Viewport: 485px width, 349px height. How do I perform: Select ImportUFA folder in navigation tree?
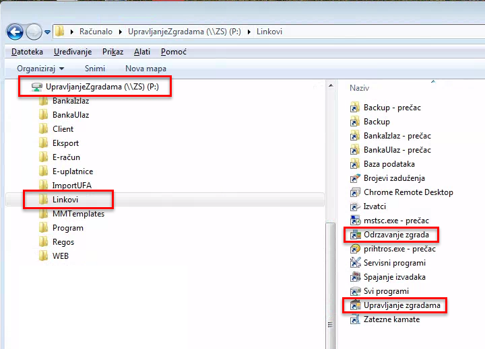point(72,186)
